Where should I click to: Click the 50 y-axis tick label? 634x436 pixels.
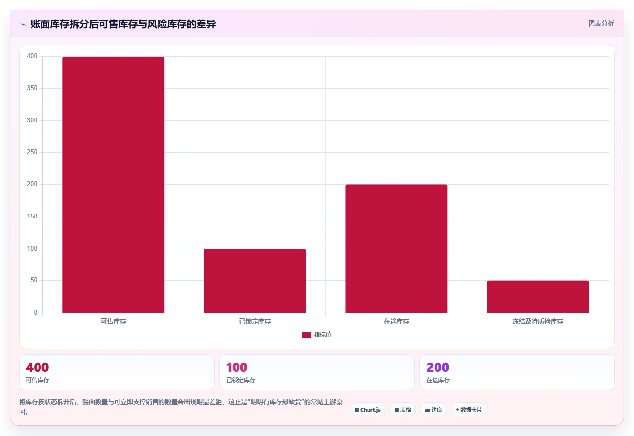[34, 280]
